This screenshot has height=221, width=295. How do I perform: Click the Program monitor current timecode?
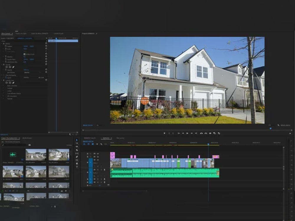(x=88, y=125)
